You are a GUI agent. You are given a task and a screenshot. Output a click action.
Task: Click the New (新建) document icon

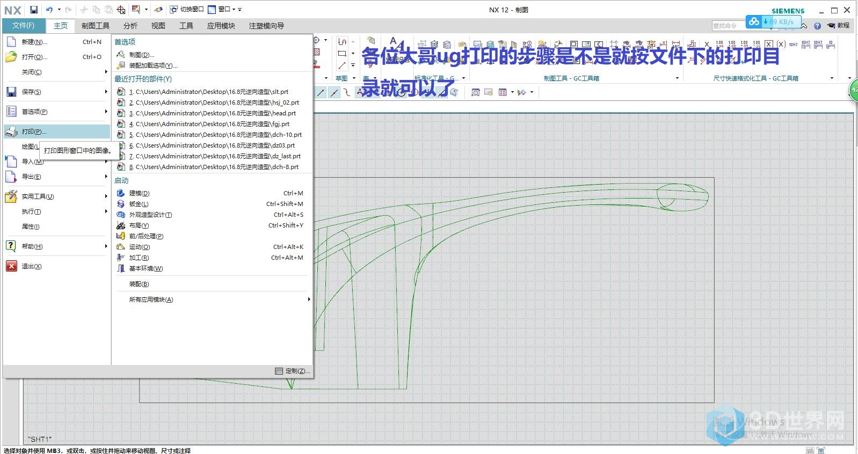[x=11, y=41]
